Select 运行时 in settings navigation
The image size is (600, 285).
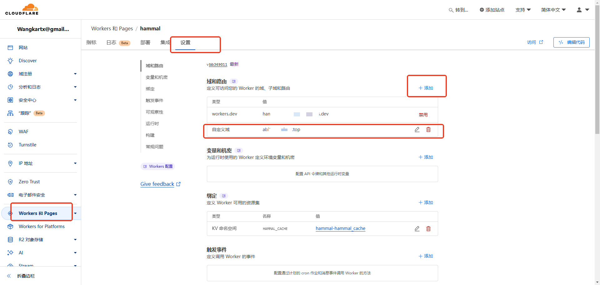tap(152, 124)
